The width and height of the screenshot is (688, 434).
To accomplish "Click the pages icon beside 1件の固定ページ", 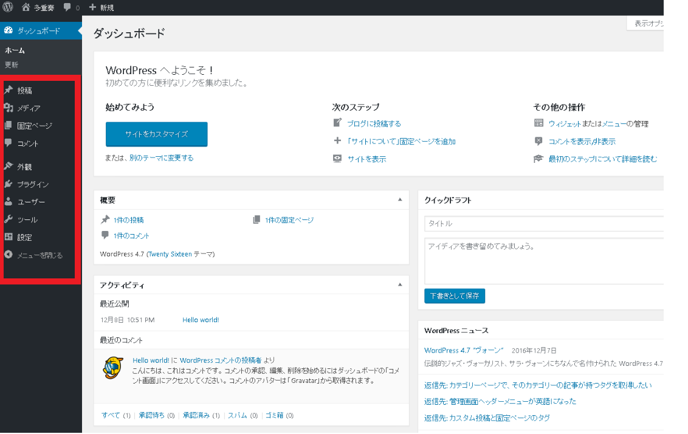I will [x=256, y=219].
